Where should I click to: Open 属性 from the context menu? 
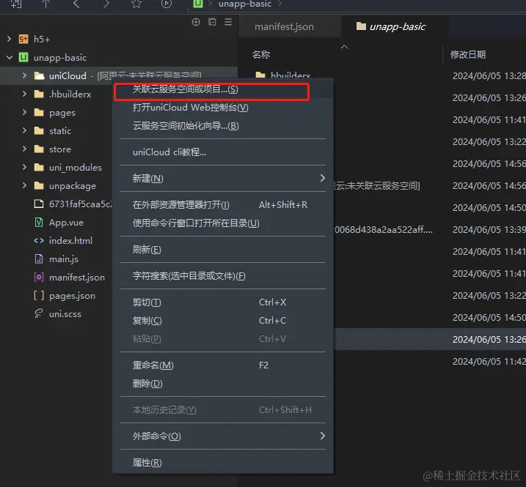(x=223, y=463)
